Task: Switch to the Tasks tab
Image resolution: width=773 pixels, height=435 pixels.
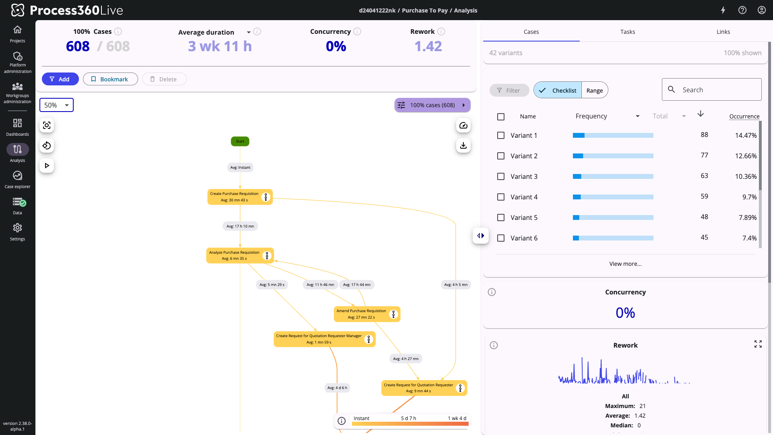Action: (x=628, y=31)
